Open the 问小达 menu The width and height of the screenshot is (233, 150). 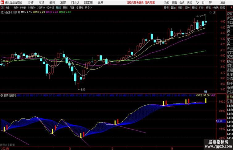75,2
